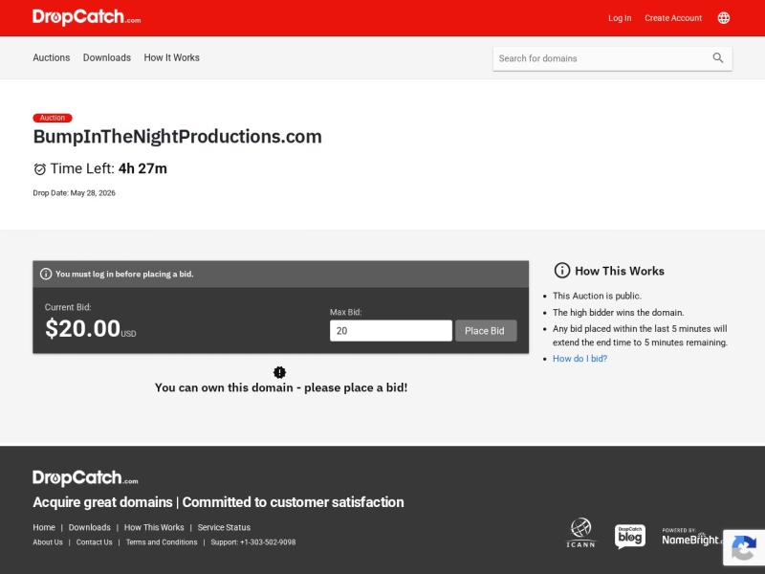Click the info icon in the login notice
Image resolution: width=765 pixels, height=574 pixels.
[46, 274]
